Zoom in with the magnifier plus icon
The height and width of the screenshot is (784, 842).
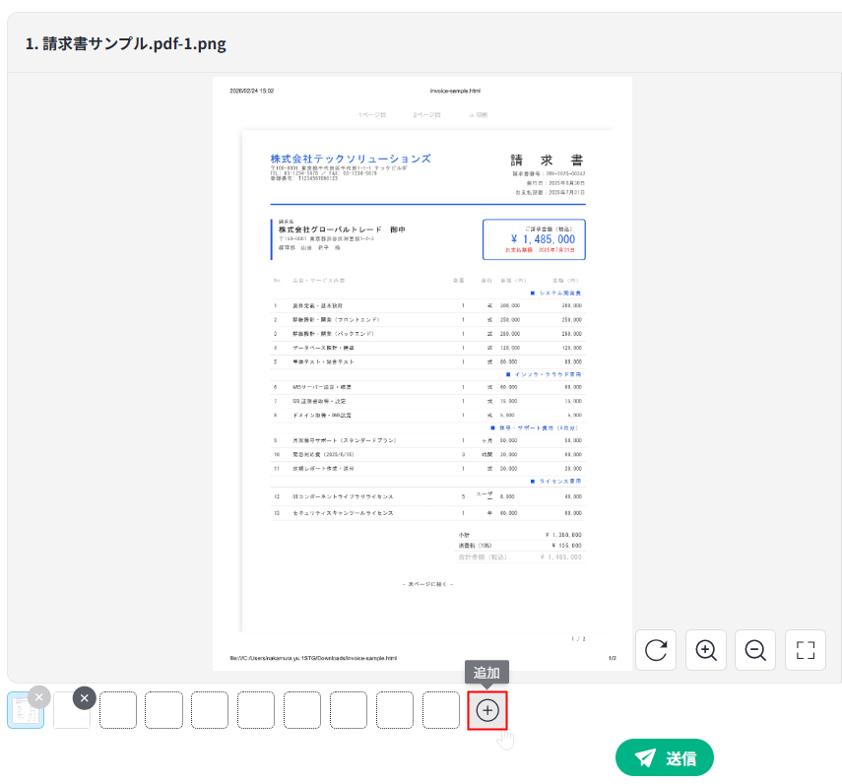pyautogui.click(x=705, y=650)
